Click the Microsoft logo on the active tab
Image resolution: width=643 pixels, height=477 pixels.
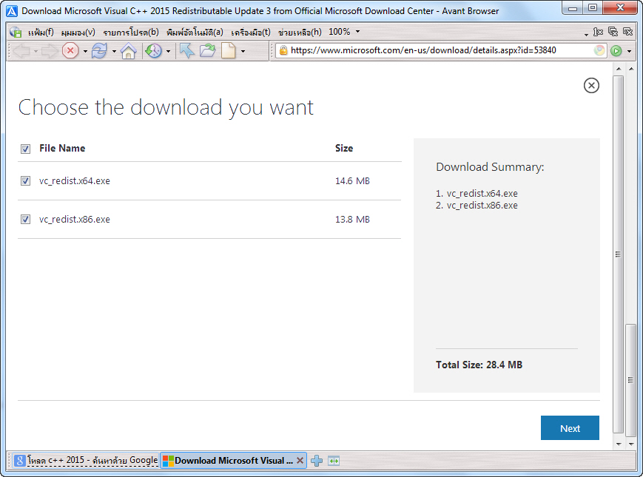[168, 461]
